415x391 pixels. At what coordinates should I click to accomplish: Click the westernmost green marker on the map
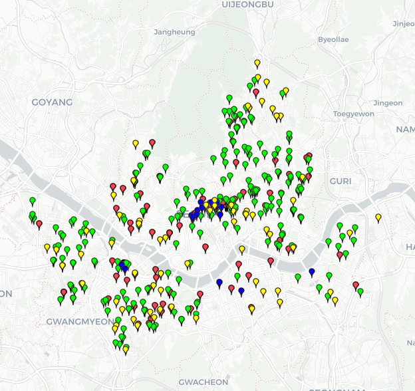[32, 201]
